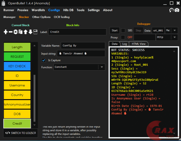Uncheck the Is Capture checkbox
The width and height of the screenshot is (181, 141).
pyautogui.click(x=44, y=60)
